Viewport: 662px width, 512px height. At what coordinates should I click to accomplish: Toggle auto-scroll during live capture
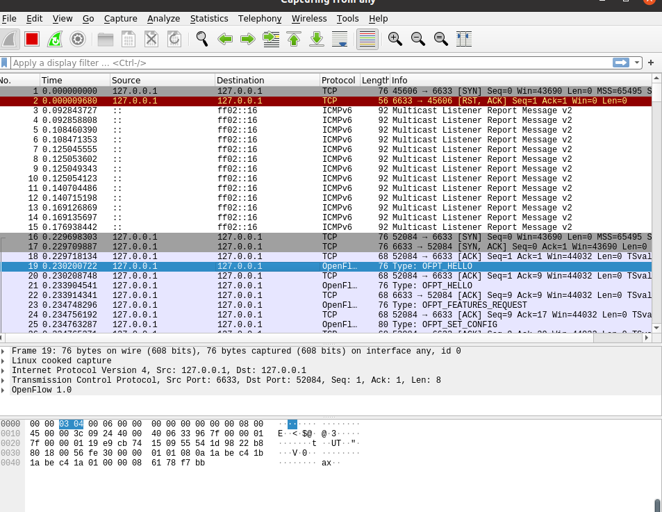340,39
